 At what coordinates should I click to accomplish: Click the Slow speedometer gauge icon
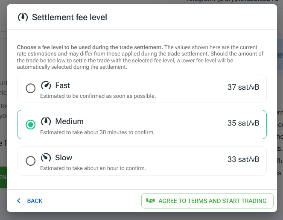pyautogui.click(x=46, y=158)
